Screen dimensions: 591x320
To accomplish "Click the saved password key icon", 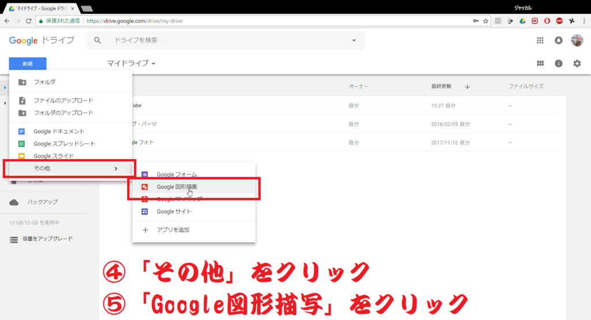I will coord(476,21).
